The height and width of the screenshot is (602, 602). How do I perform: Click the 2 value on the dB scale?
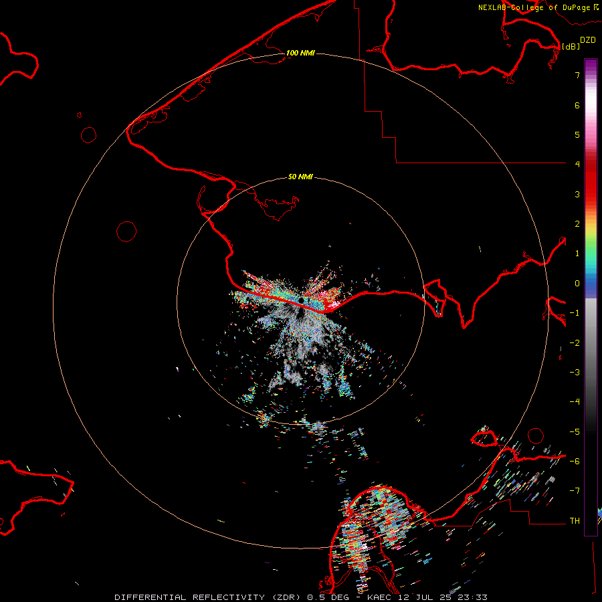point(577,224)
